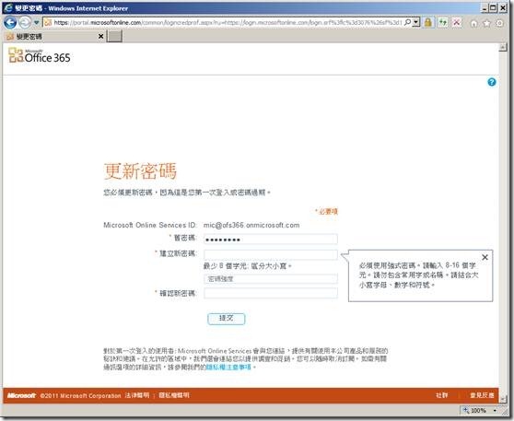
Task: Click the Internet Explorer title bar icon
Action: coord(8,7)
